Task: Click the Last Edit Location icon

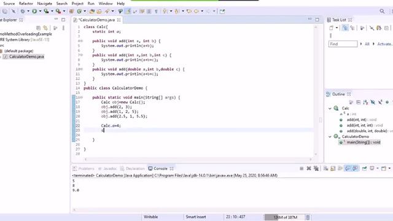Action: (189, 11)
